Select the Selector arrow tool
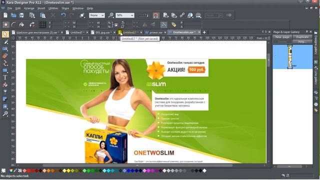Screen dimensions: 320x180 point(5,34)
